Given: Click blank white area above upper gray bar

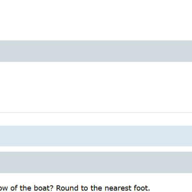Looking at the screenshot, I should pyautogui.click(x=96, y=20).
